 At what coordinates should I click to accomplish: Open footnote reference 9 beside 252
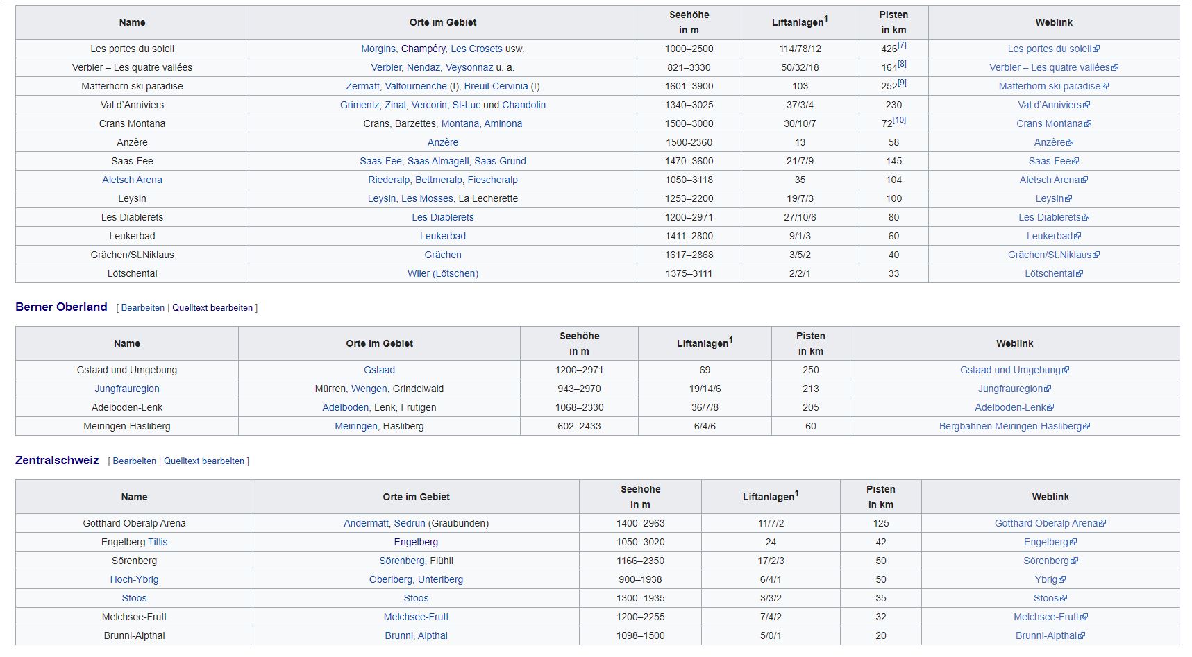[902, 83]
